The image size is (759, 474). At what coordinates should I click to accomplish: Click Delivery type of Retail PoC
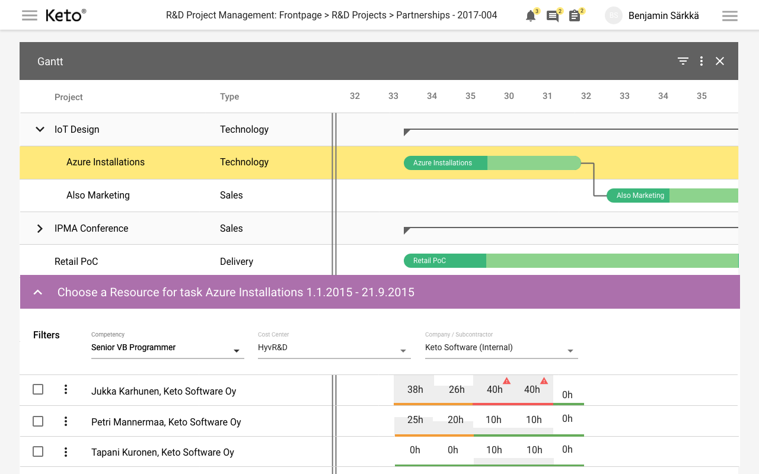[x=237, y=261]
